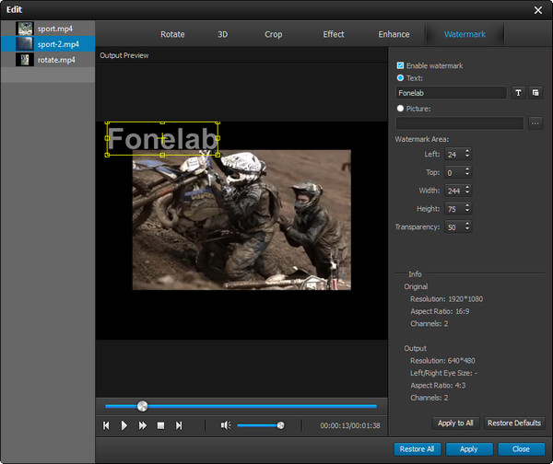Select the Watermark tab
553x464 pixels.
tap(465, 35)
